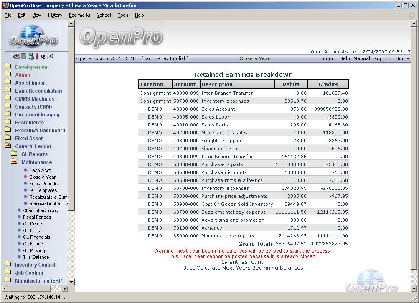Image resolution: width=419 pixels, height=303 pixels.
Task: Select Fiscal Periods under Maintenance
Action: click(x=43, y=184)
